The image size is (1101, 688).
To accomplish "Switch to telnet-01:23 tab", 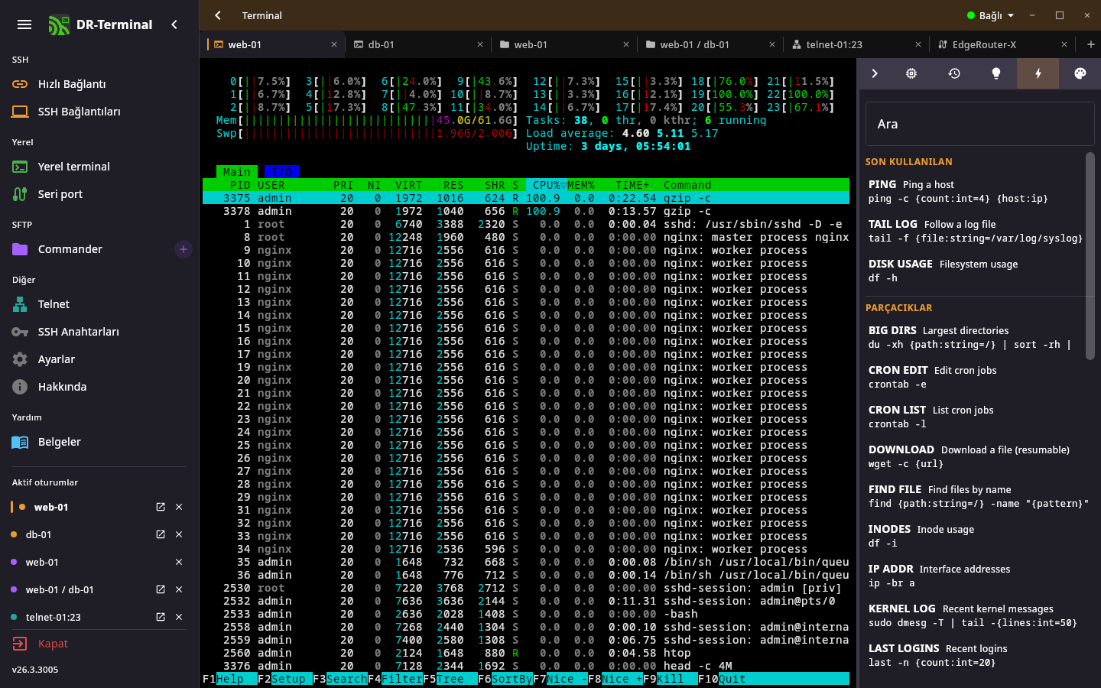I will point(856,44).
